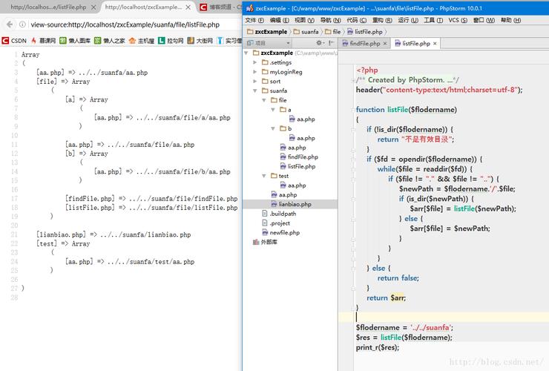Open PhpStorm 导航 (N) menu
Screen dimensions: 549x371
(331, 20)
